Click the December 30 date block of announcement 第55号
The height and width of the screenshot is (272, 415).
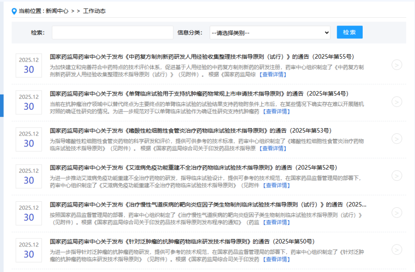29,66
